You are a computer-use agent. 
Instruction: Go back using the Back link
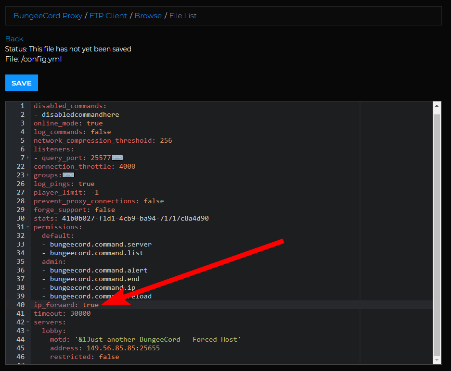pos(14,39)
